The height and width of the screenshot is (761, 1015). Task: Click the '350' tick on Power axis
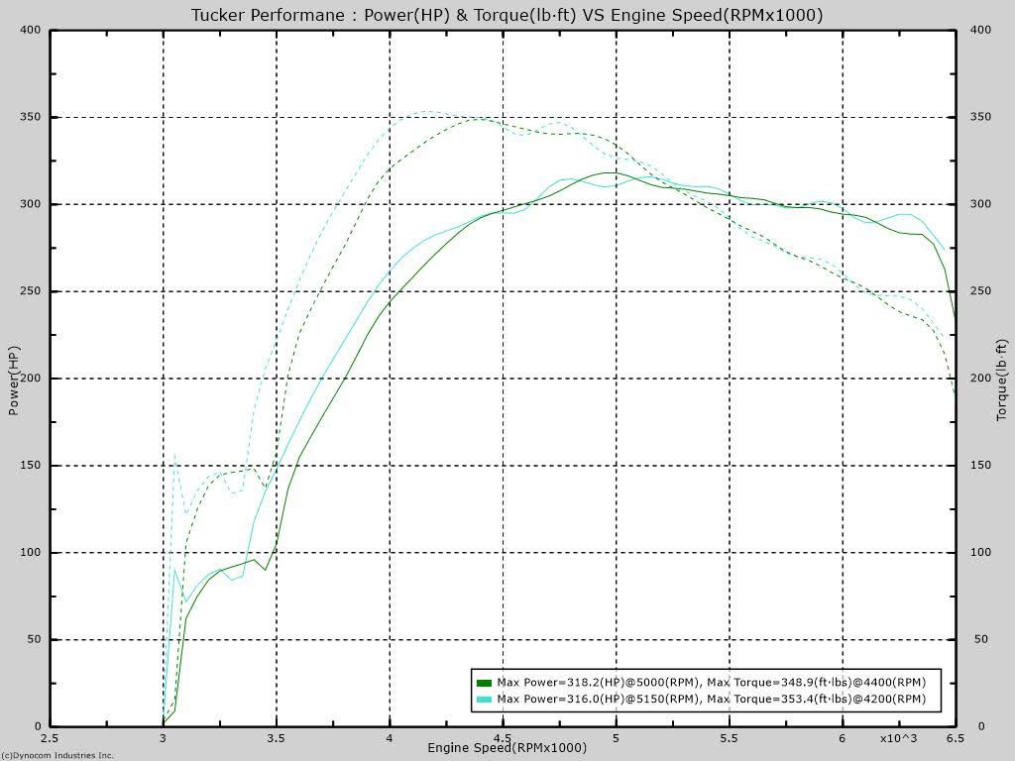pos(30,117)
